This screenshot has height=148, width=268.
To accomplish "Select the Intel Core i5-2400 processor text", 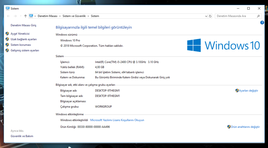I will pos(127,62).
